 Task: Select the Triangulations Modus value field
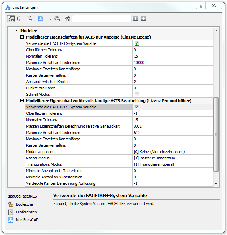tap(173, 164)
